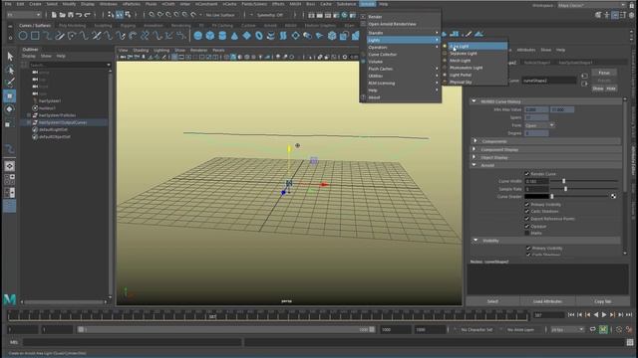Click the MEL command line input
This screenshot has height=358, width=638.
pos(133,342)
